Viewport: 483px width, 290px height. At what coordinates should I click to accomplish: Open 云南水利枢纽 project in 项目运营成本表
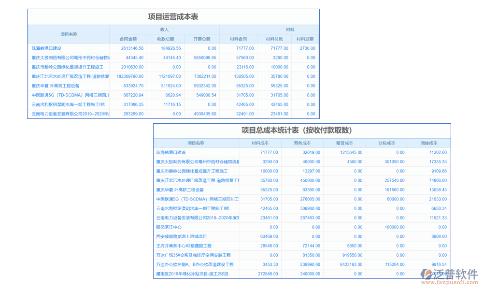(68, 104)
